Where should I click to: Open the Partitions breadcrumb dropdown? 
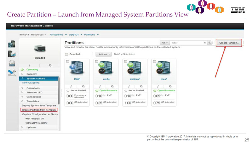(98, 35)
